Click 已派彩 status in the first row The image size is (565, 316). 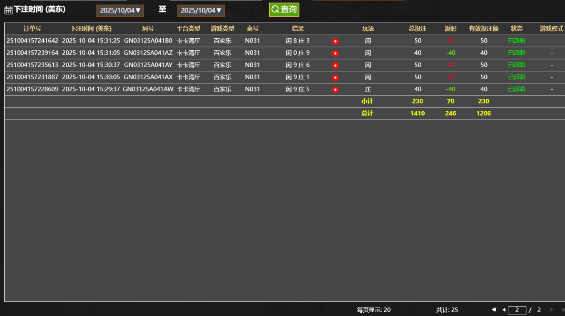(x=517, y=41)
